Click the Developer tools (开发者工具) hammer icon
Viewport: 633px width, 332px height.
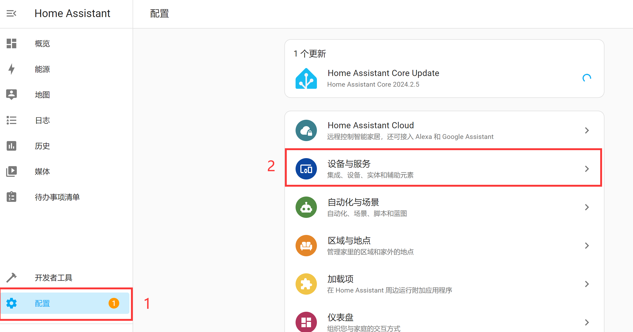[11, 278]
